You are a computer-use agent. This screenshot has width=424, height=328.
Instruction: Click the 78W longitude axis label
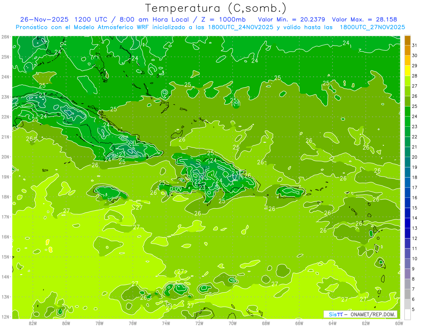[x=99, y=323]
